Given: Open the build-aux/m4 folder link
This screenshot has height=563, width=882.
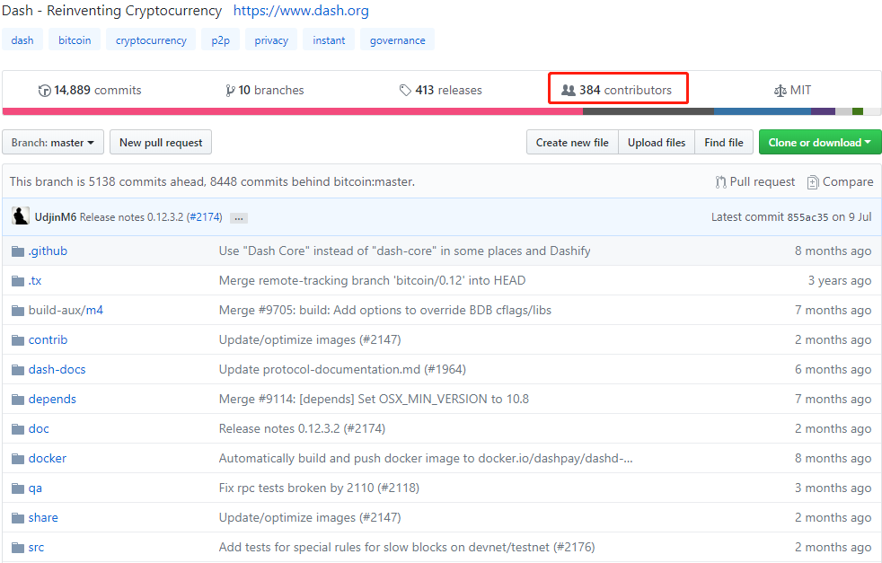Looking at the screenshot, I should (66, 311).
